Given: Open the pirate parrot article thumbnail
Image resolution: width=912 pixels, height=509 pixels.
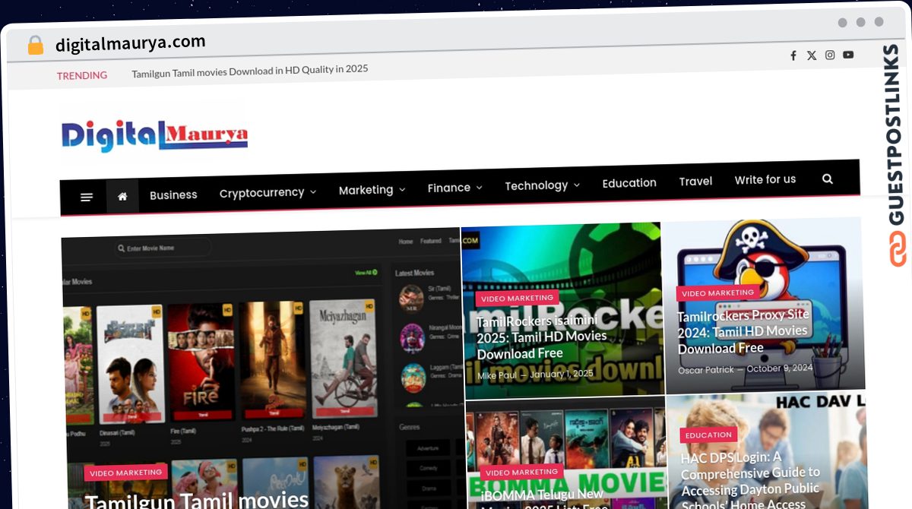Looking at the screenshot, I should (x=763, y=306).
